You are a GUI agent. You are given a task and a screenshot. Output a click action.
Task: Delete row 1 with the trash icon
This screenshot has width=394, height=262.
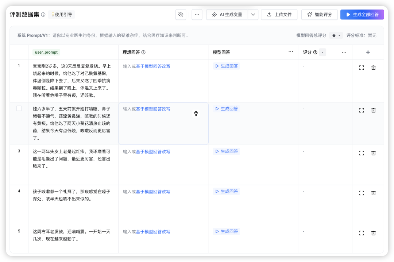click(x=374, y=68)
